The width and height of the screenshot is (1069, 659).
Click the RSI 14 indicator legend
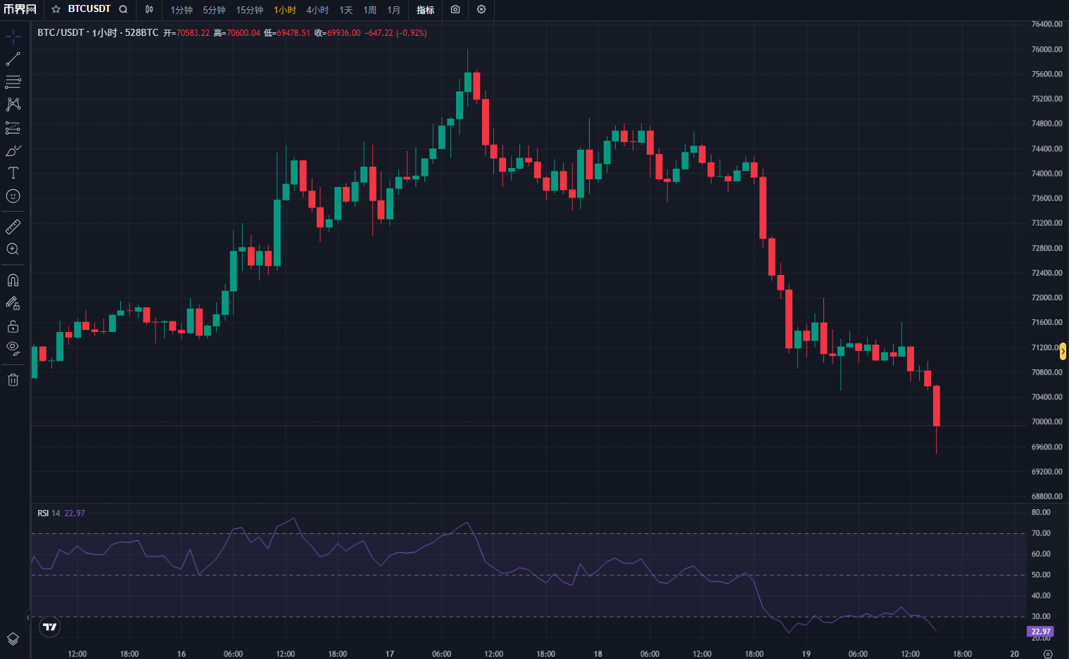point(61,513)
